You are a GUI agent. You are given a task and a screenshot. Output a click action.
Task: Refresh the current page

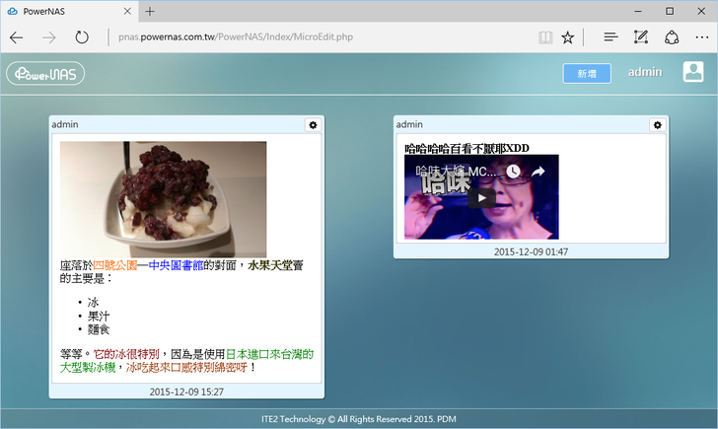[x=82, y=37]
